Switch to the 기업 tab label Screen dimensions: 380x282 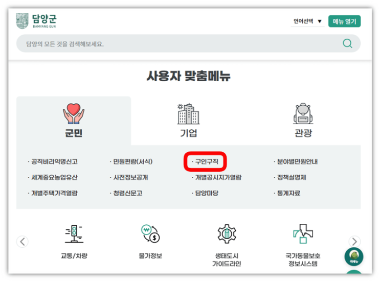pyautogui.click(x=188, y=133)
